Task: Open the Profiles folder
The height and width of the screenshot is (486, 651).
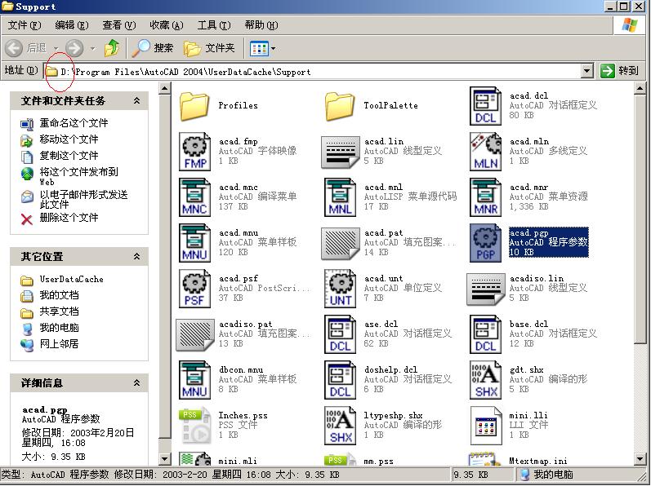Action: (194, 107)
